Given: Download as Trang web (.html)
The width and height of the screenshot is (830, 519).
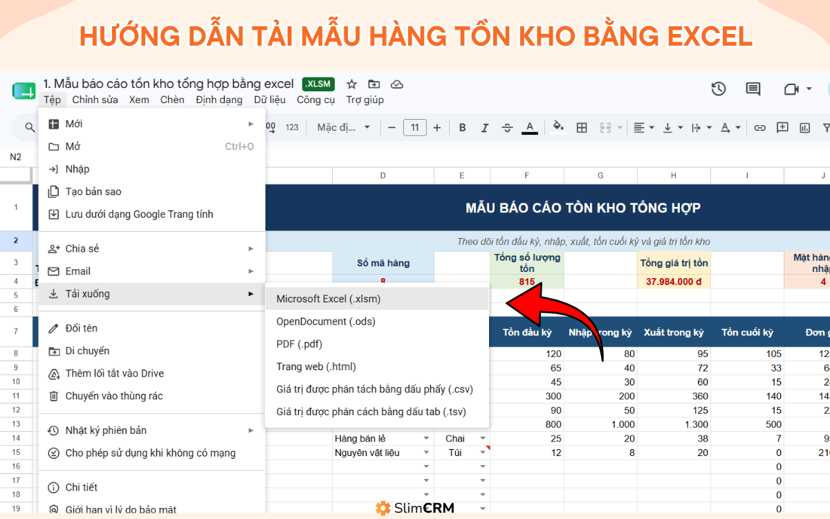Looking at the screenshot, I should 377,367.
